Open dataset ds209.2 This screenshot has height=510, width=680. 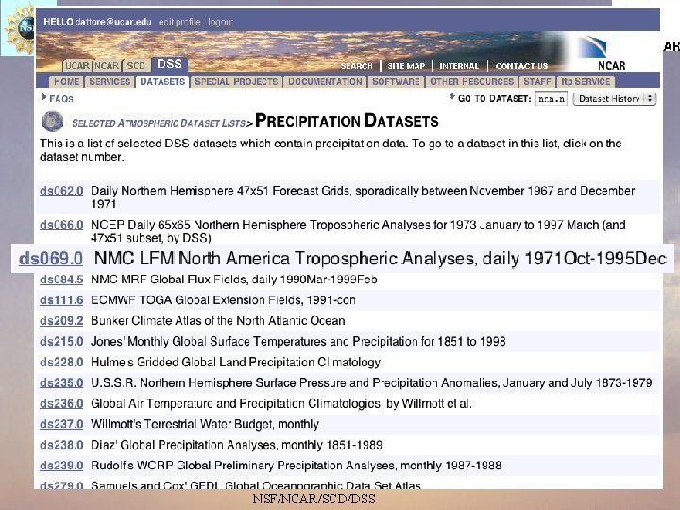pyautogui.click(x=61, y=321)
